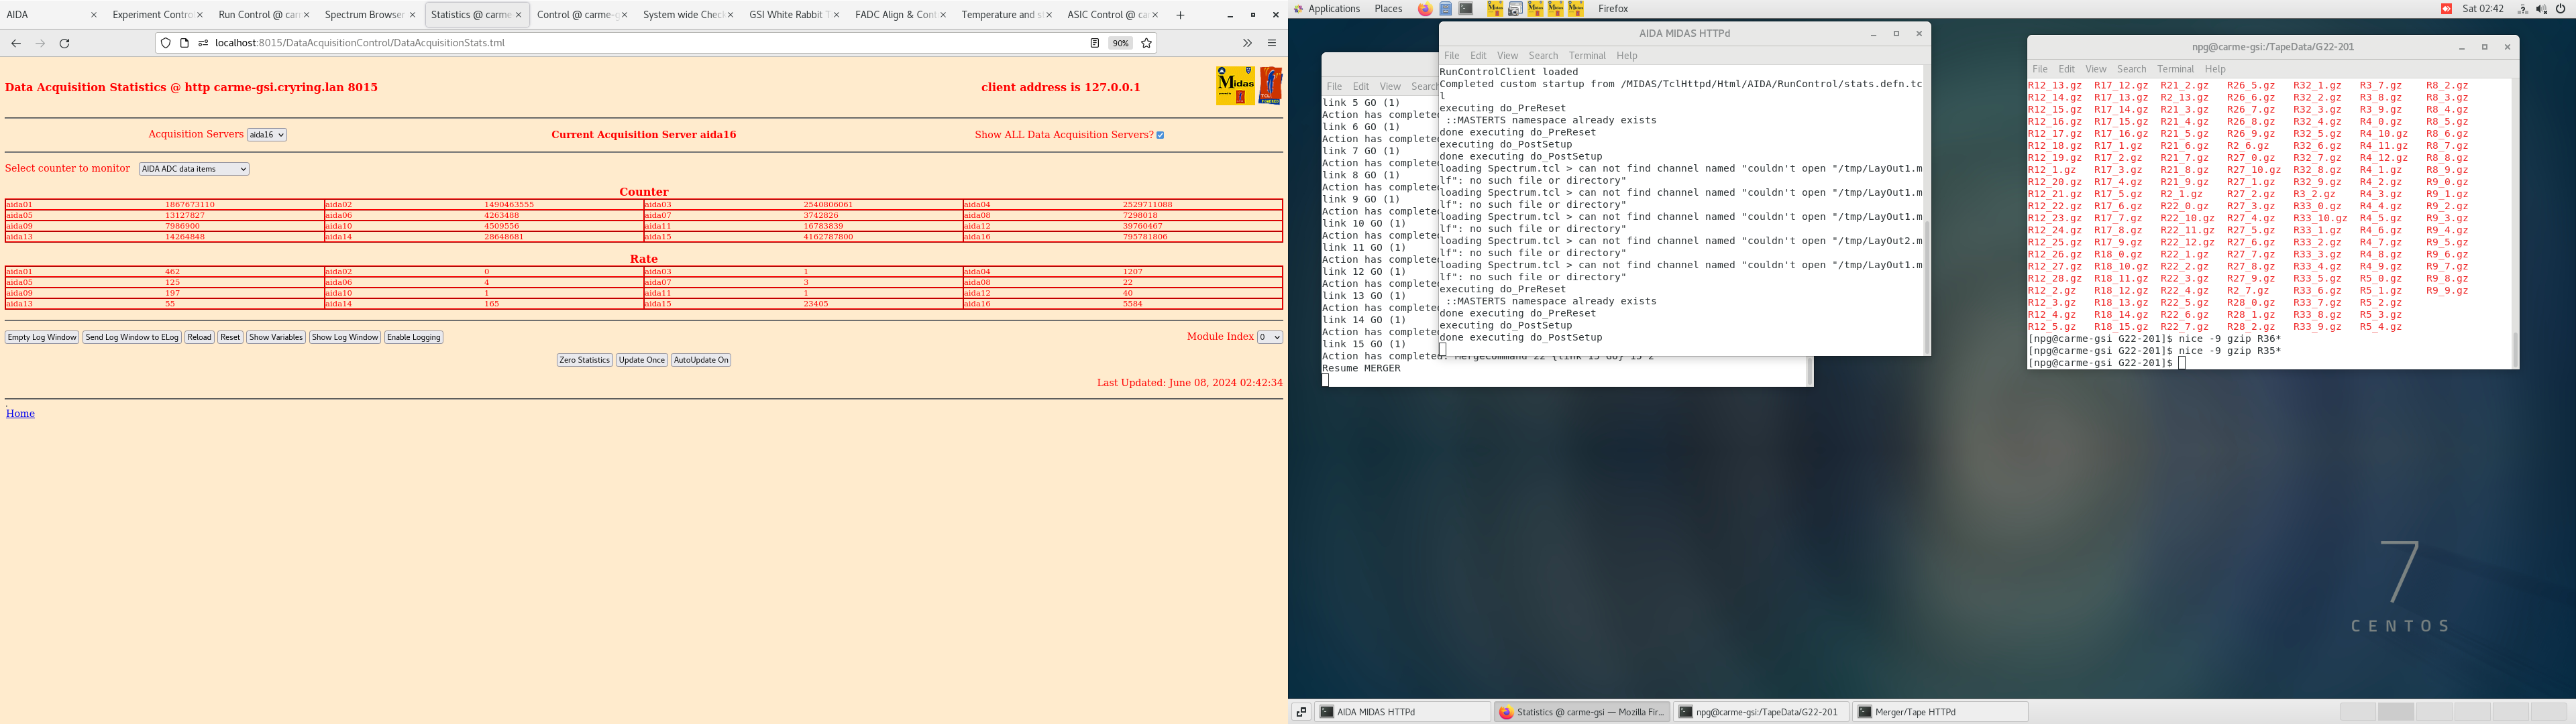Uncheck Show ALL Data Acquisition Servers checkbox

1160,135
